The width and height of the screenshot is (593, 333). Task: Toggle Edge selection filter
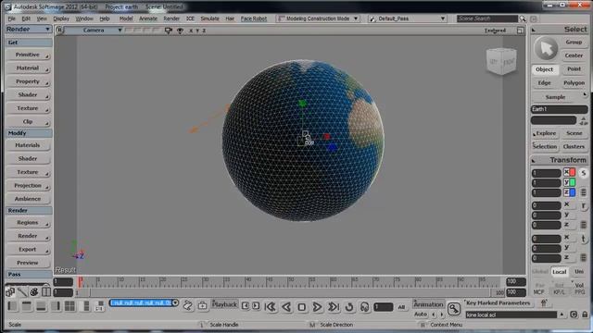point(544,83)
